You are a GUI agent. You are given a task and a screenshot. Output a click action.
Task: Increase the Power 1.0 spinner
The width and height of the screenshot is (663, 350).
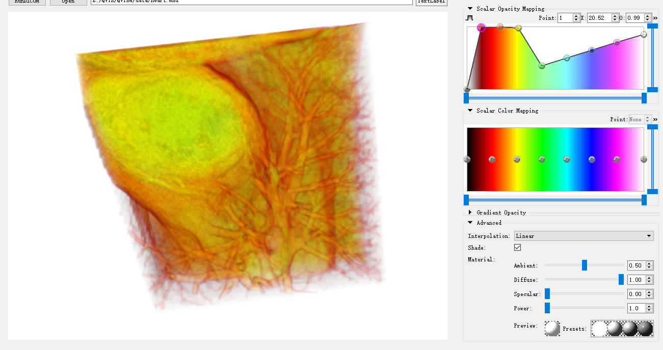click(x=649, y=306)
